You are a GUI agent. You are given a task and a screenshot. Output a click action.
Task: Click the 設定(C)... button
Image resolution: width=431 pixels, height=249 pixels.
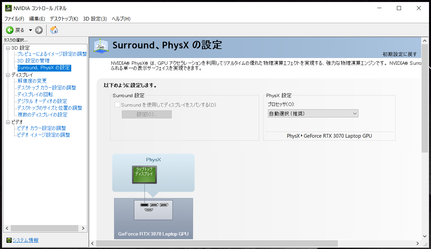[x=147, y=114]
